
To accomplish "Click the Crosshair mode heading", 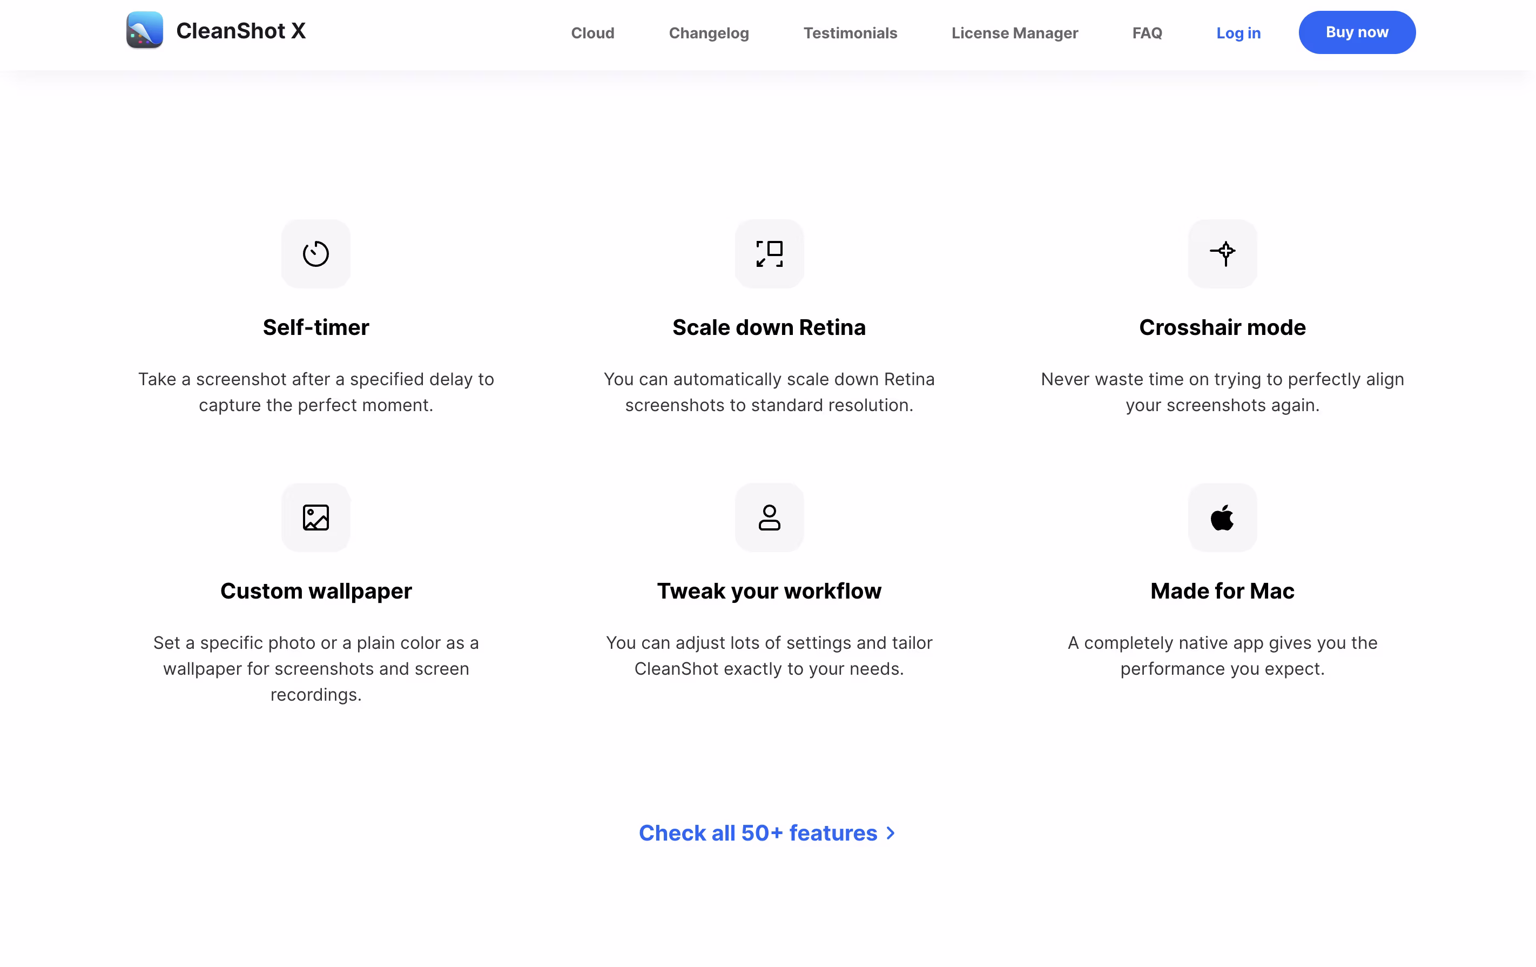I will 1222,327.
